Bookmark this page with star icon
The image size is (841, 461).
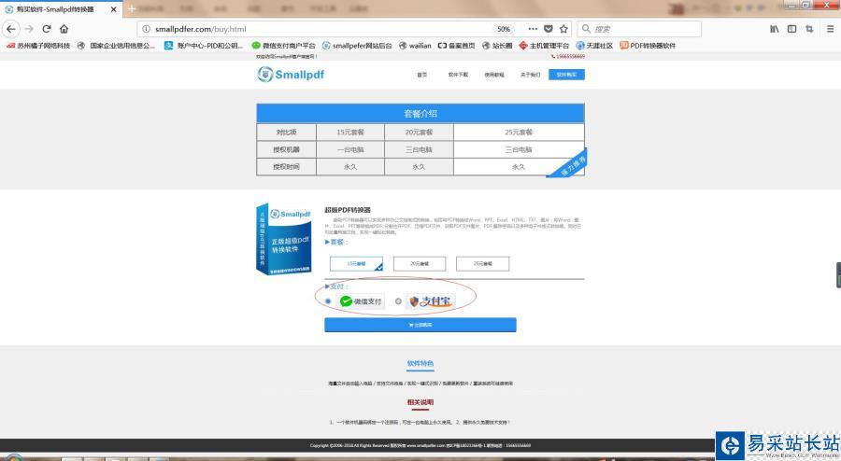click(x=563, y=29)
